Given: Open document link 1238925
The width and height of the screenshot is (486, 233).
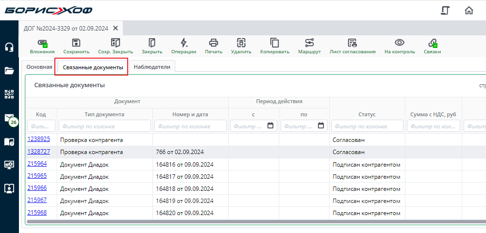Looking at the screenshot, I should pyautogui.click(x=38, y=139).
